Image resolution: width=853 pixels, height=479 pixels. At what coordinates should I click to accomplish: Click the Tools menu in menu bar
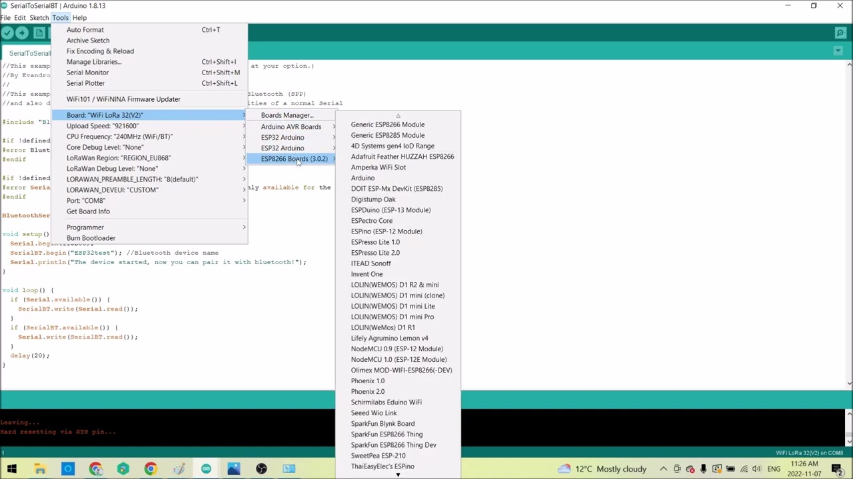pyautogui.click(x=61, y=18)
